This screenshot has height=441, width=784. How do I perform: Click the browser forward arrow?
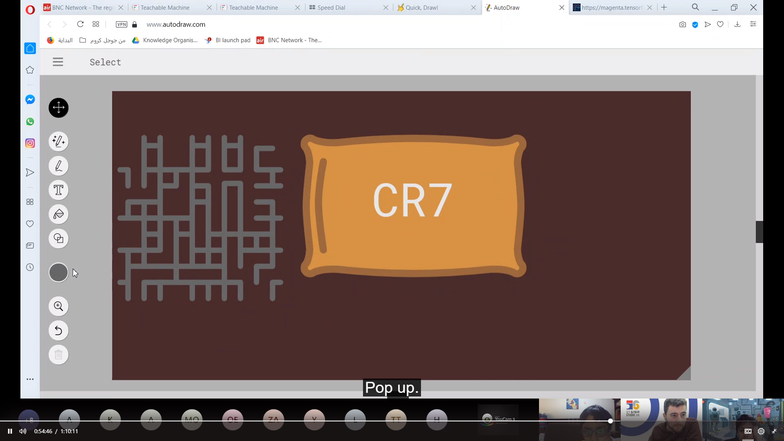tap(64, 24)
